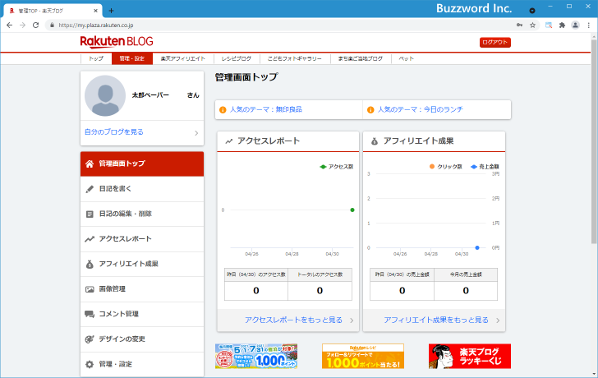Reload the page with the refresh icon
The image size is (598, 378).
(35, 25)
